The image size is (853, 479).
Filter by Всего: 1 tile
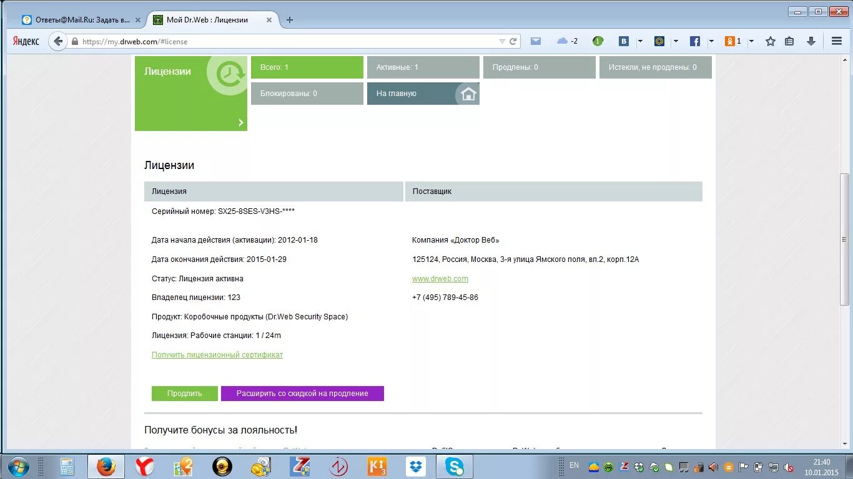click(x=307, y=67)
